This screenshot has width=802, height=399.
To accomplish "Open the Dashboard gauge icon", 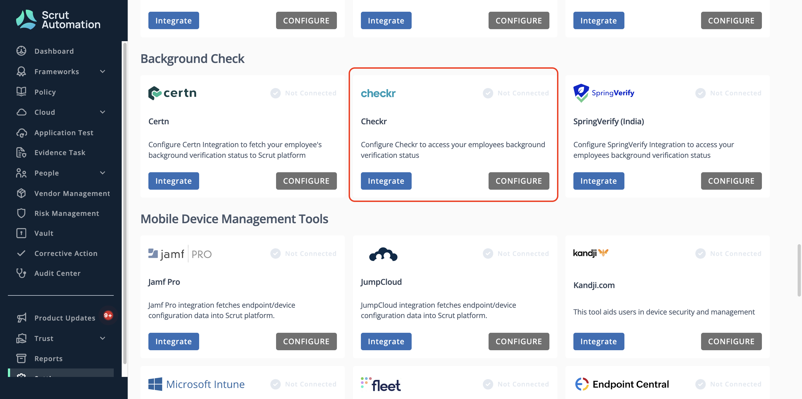I will point(21,51).
